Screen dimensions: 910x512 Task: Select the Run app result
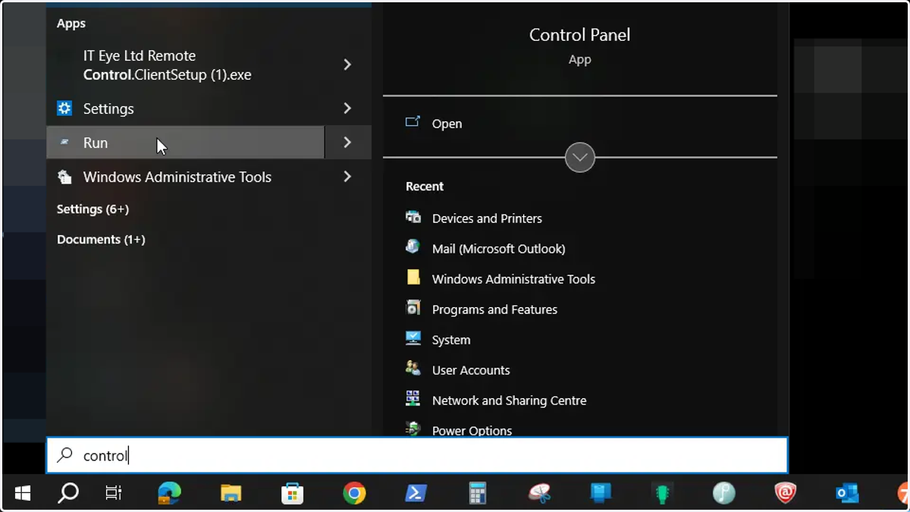coord(185,143)
